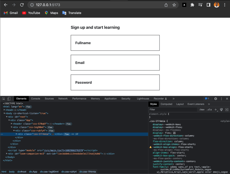The image size is (230, 174).
Task: Bookmark this page with the star icon
Action: coord(174,5)
